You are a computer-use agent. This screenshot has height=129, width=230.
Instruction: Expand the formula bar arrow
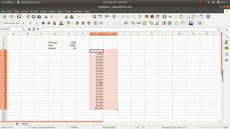click(x=219, y=29)
